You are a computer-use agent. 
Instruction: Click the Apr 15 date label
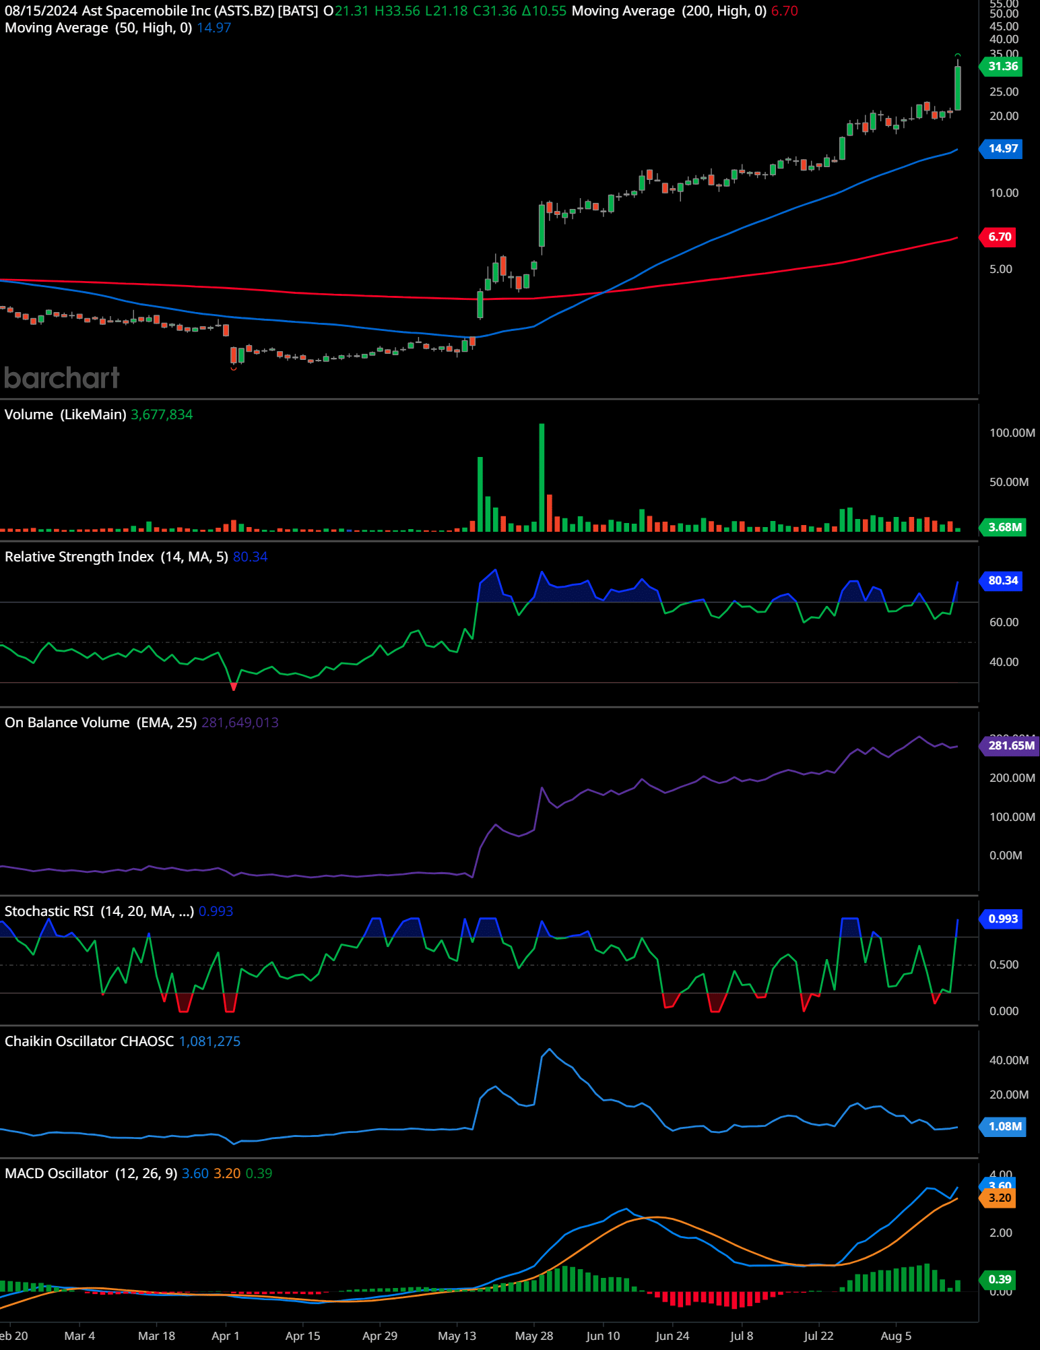(x=302, y=1336)
